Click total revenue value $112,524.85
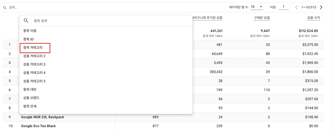This screenshot has height=130, width=332. pos(308,31)
